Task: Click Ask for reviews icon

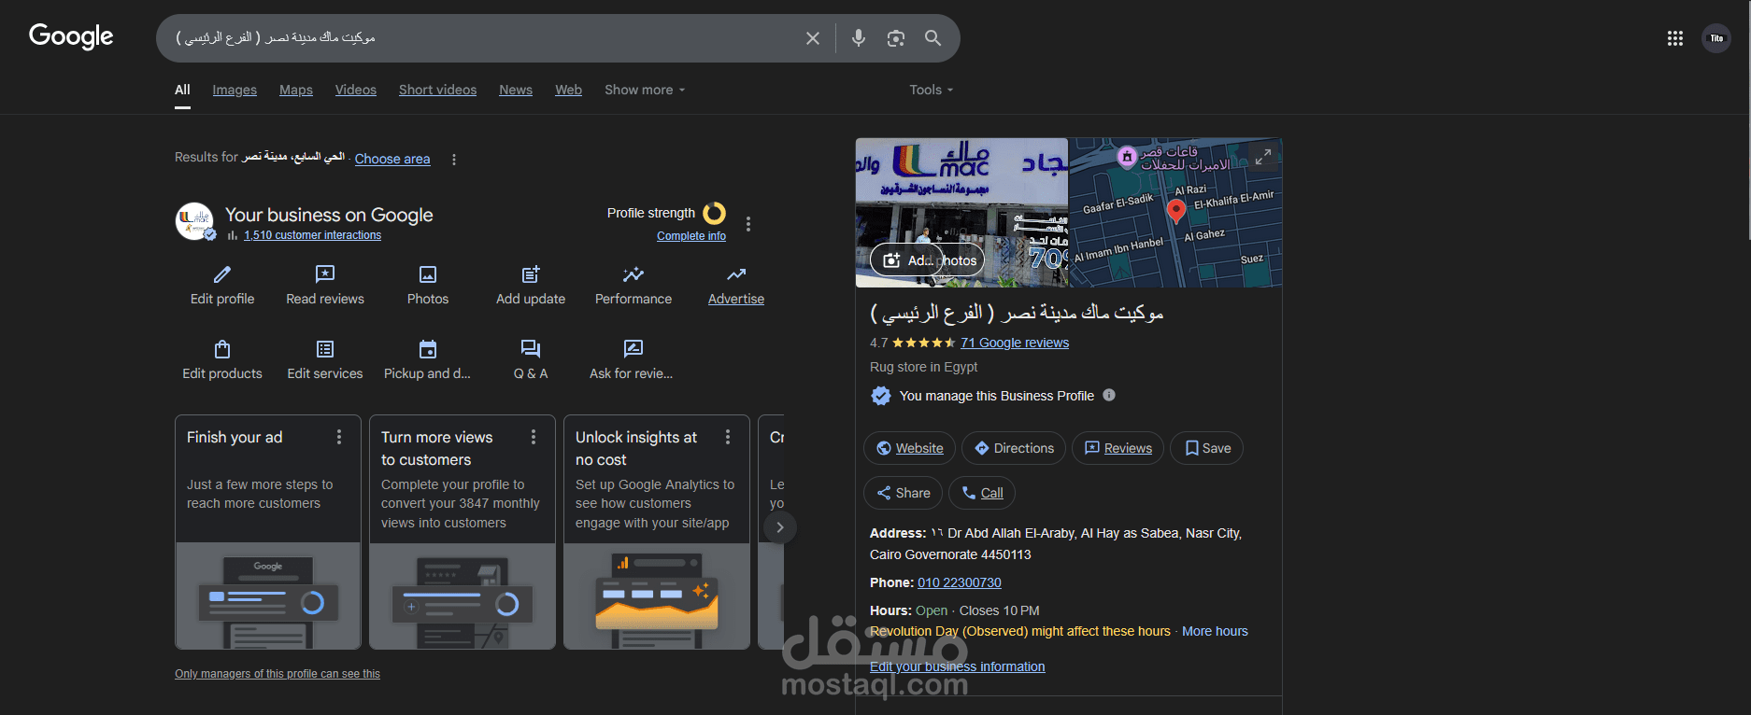Action: point(633,349)
